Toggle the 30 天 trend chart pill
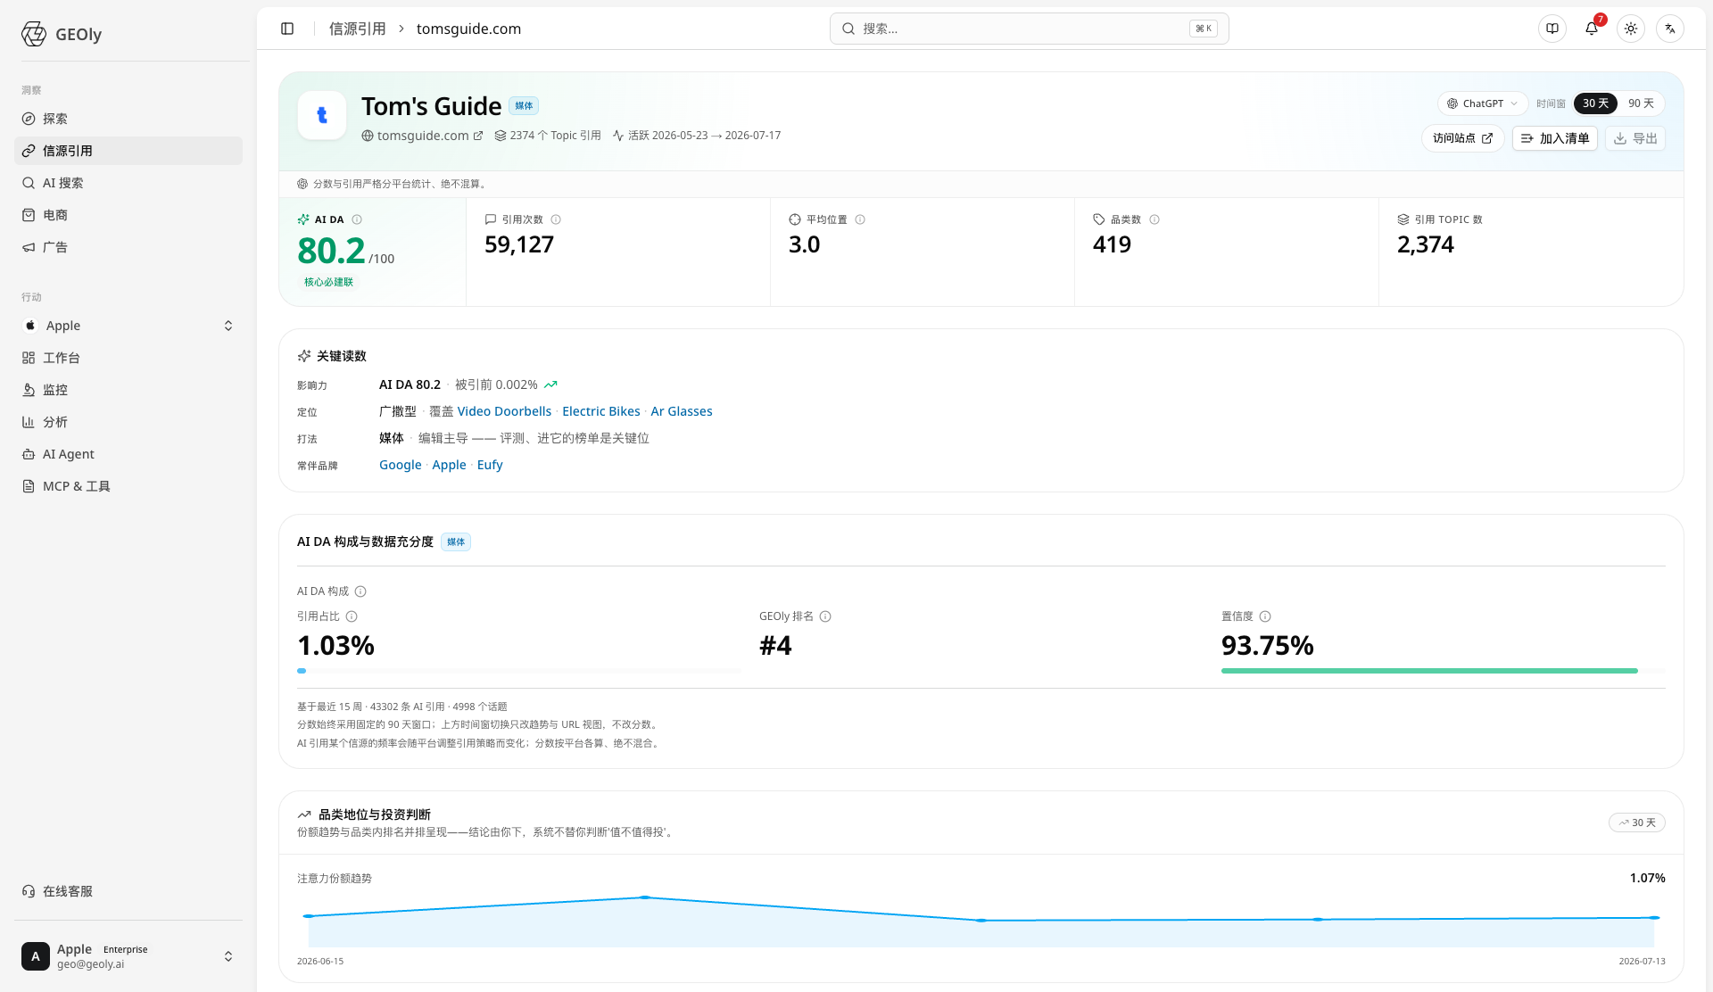 point(1637,823)
